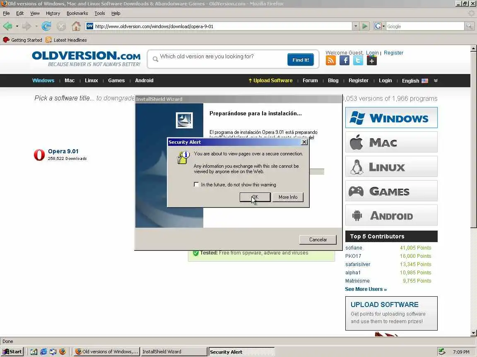Click the Android category banner

click(x=391, y=215)
